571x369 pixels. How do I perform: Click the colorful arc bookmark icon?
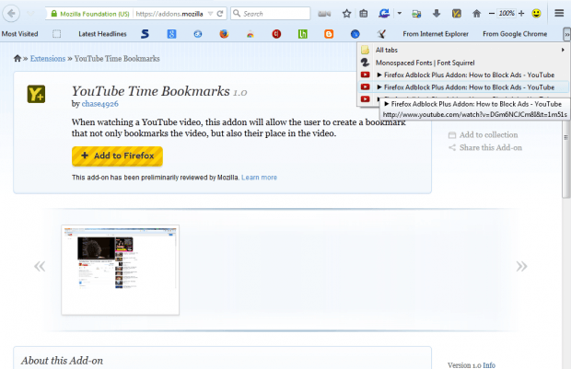tap(251, 34)
